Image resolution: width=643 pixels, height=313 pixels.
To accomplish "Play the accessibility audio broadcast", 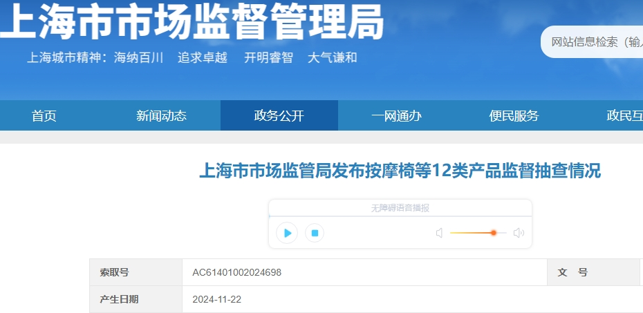I will tap(287, 233).
